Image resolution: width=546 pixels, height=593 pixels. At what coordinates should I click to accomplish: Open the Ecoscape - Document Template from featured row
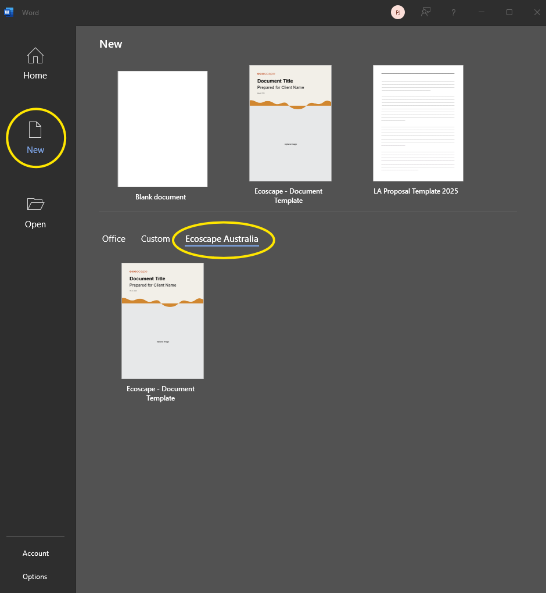click(x=290, y=123)
